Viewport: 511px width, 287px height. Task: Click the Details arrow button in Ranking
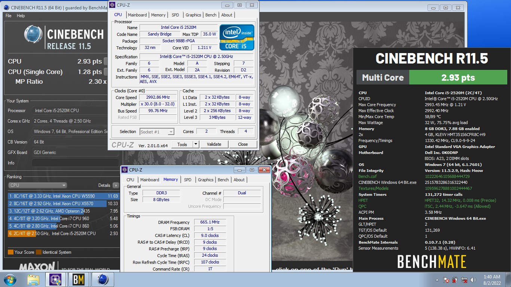116,185
